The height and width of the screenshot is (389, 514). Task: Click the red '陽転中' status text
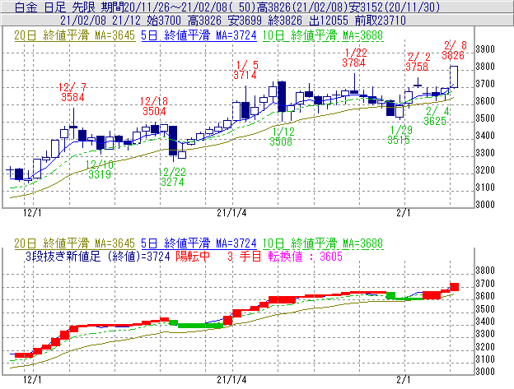193,256
